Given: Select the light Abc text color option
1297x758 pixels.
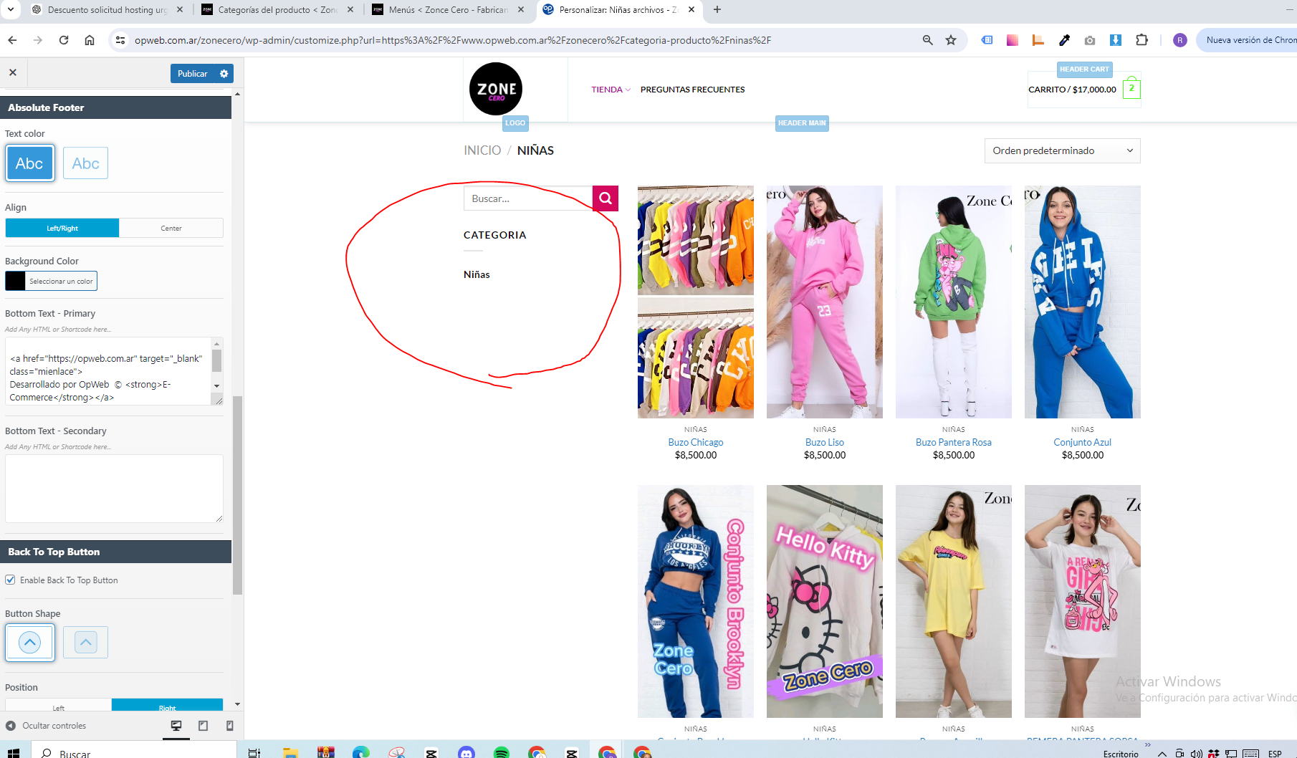Looking at the screenshot, I should click(x=85, y=163).
